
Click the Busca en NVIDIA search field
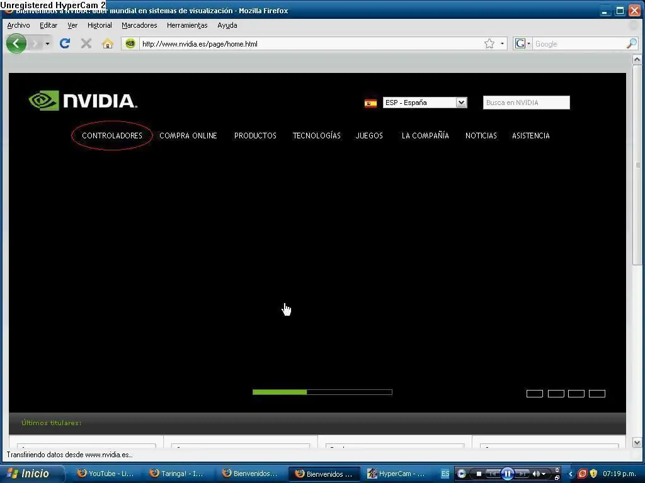tap(526, 102)
